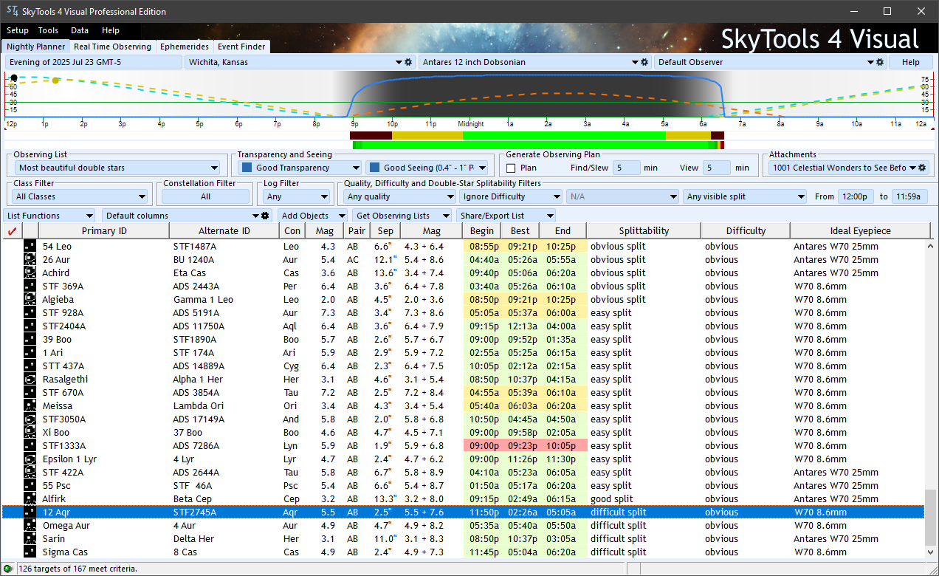Click the status indicator icon in status bar

(x=7, y=569)
